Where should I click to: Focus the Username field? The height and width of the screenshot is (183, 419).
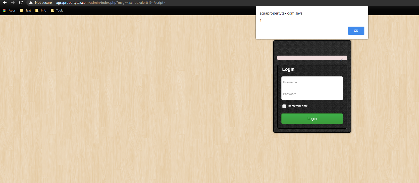(x=312, y=82)
